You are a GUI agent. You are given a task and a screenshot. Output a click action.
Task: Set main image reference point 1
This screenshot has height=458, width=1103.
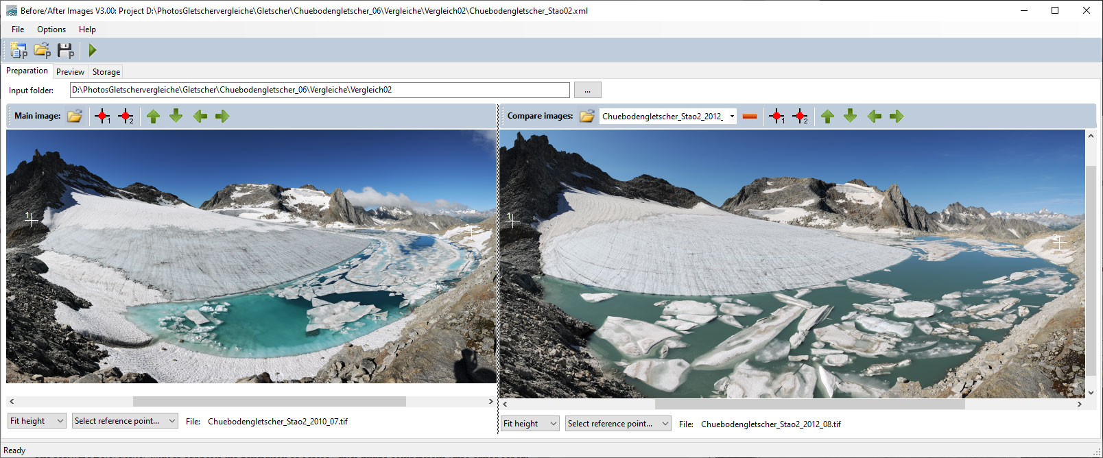(x=102, y=116)
